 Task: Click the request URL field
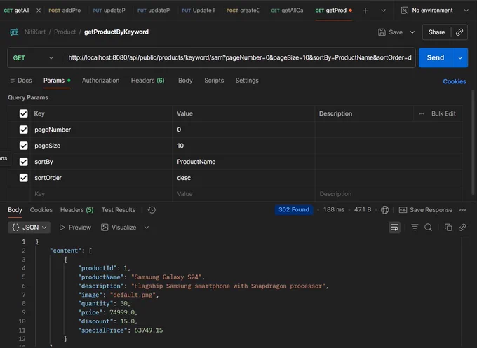(239, 57)
